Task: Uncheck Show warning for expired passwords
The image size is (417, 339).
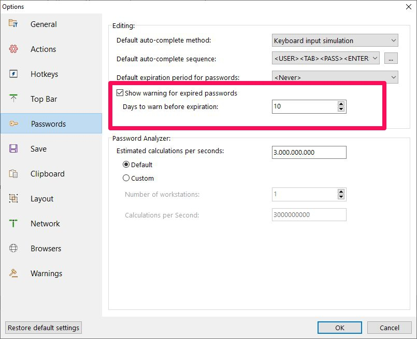Action: tap(120, 93)
